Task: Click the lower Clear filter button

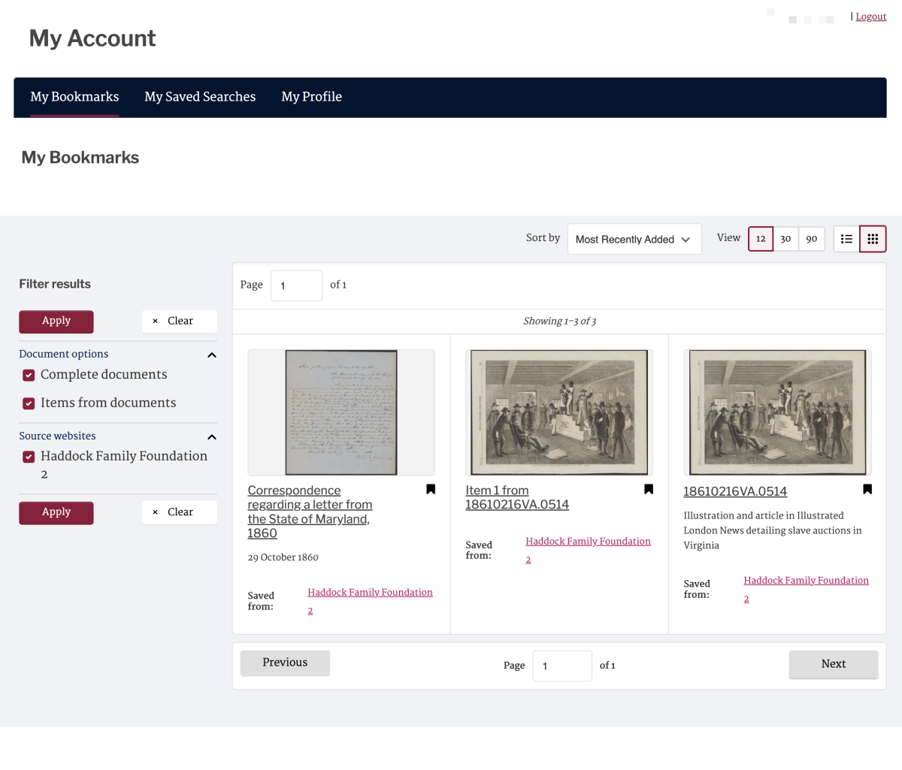Action: (x=180, y=512)
